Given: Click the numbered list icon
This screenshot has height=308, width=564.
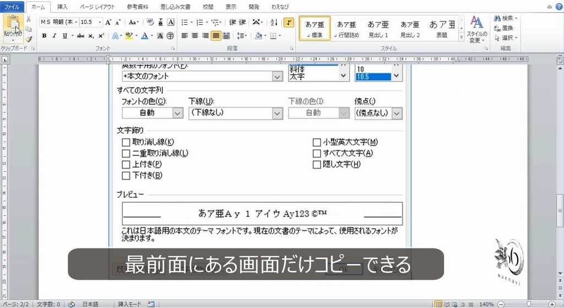Looking at the screenshot, I should (200, 22).
